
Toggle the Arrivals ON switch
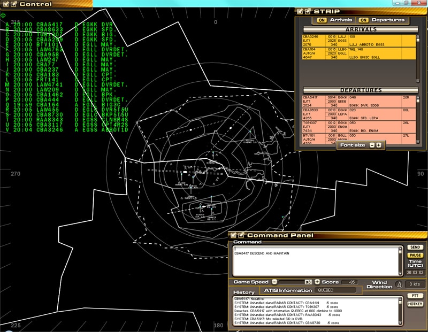pyautogui.click(x=322, y=20)
